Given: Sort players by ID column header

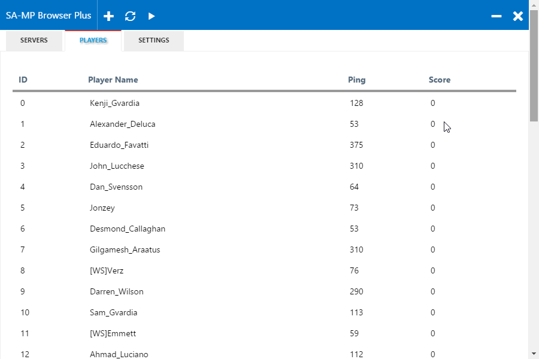Looking at the screenshot, I should 23,80.
